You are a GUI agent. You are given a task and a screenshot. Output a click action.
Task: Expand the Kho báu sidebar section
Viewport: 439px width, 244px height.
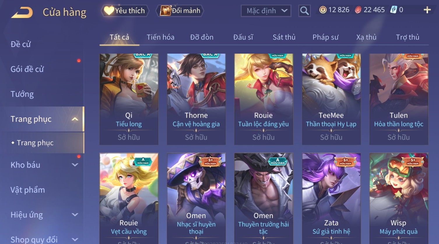pos(75,165)
